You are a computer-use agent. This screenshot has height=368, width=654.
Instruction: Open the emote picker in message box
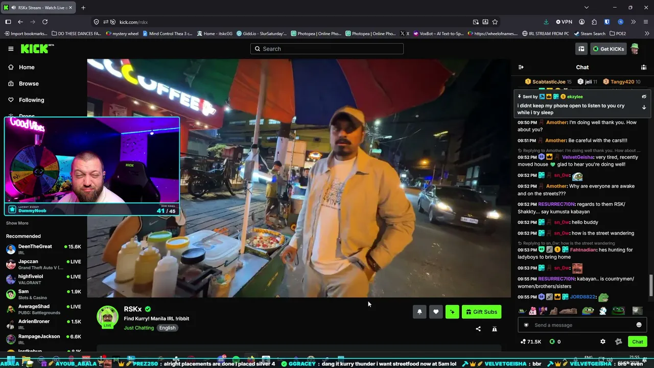pos(639,325)
